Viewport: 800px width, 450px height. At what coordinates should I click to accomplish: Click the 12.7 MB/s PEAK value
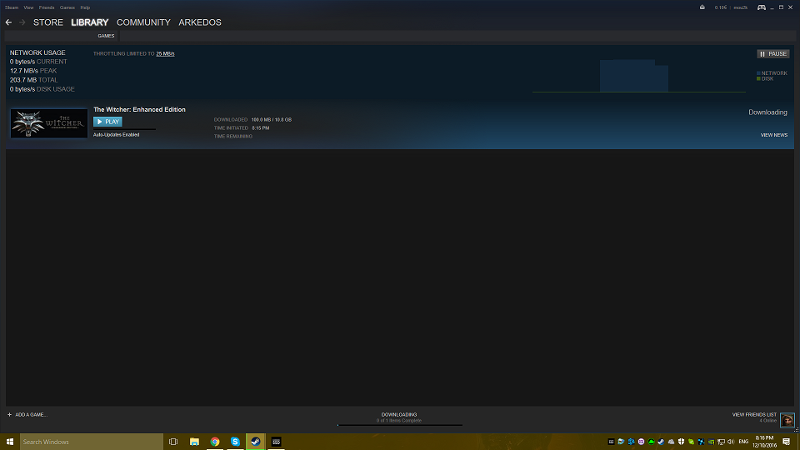pos(33,71)
